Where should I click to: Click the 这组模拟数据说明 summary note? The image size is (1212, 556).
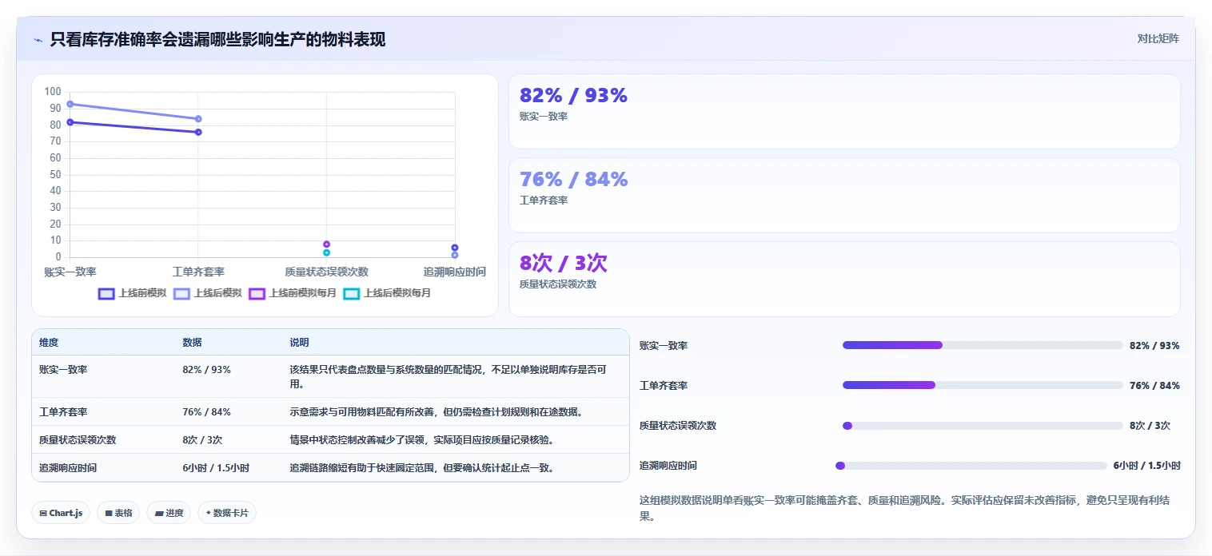click(x=910, y=508)
